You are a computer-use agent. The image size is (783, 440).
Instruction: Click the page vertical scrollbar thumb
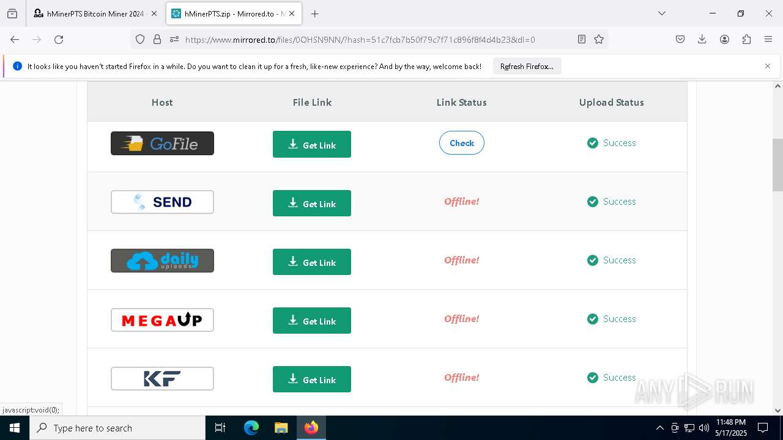coord(777,165)
